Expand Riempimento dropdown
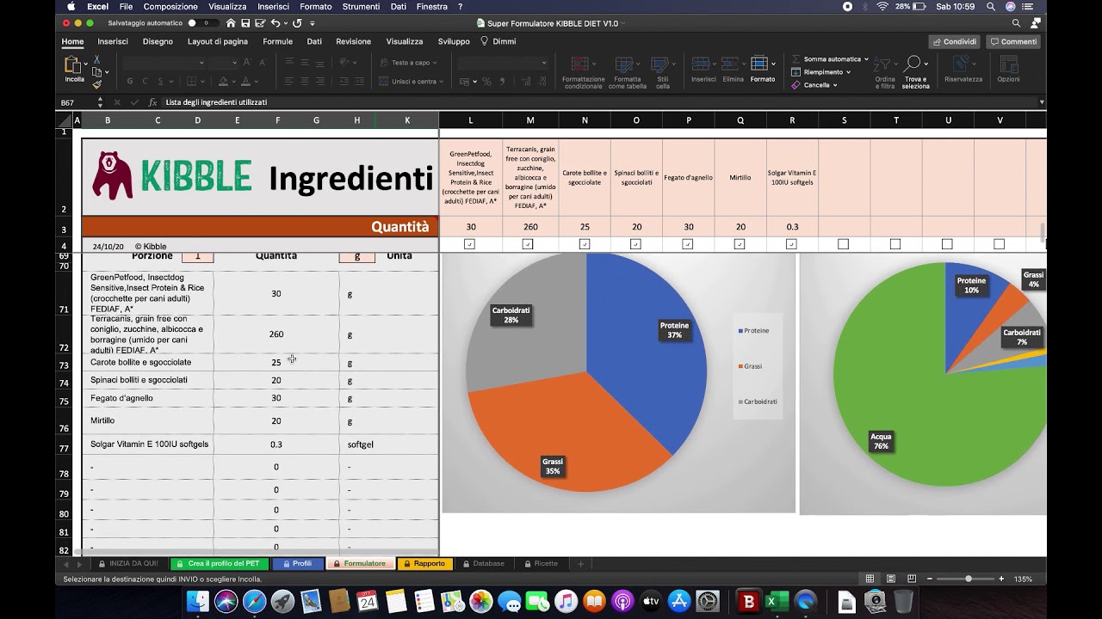 (848, 72)
